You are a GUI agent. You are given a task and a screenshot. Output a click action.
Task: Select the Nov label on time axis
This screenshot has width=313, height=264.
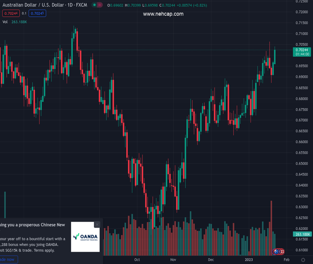click(x=173, y=260)
